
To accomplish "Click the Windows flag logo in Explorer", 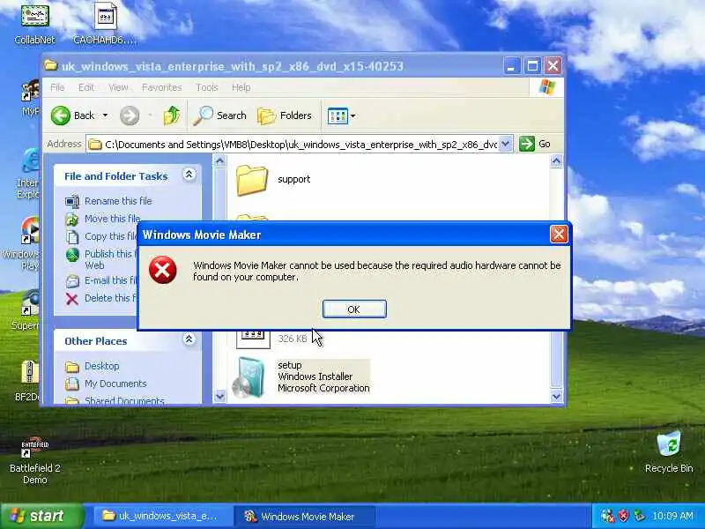I will (547, 86).
